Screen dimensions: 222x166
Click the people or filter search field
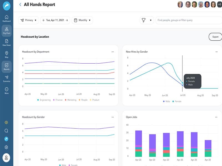tap(189, 20)
